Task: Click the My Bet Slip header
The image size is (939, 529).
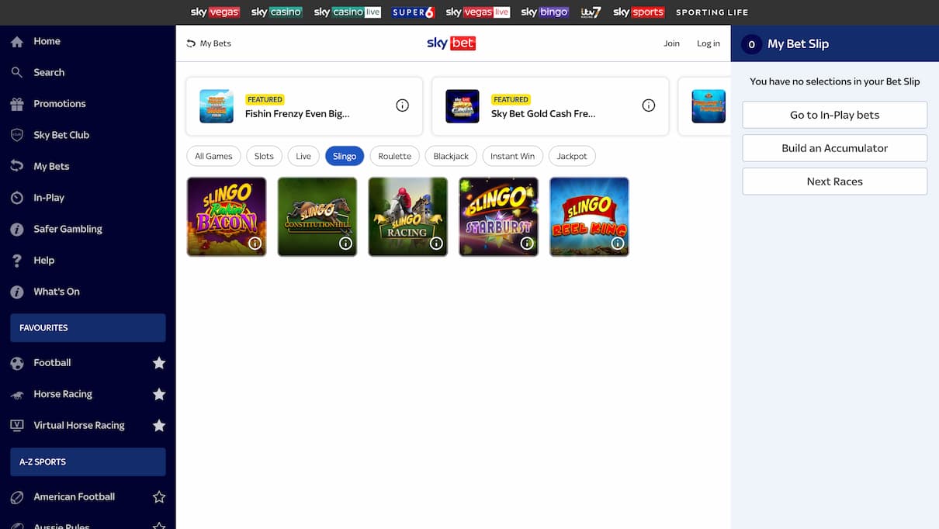Action: pyautogui.click(x=835, y=43)
